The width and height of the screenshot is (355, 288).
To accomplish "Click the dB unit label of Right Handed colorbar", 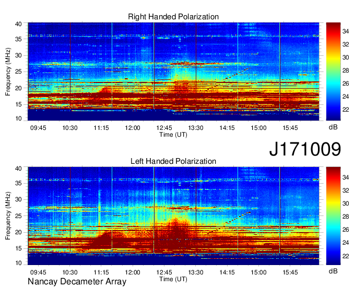I will [333, 127].
